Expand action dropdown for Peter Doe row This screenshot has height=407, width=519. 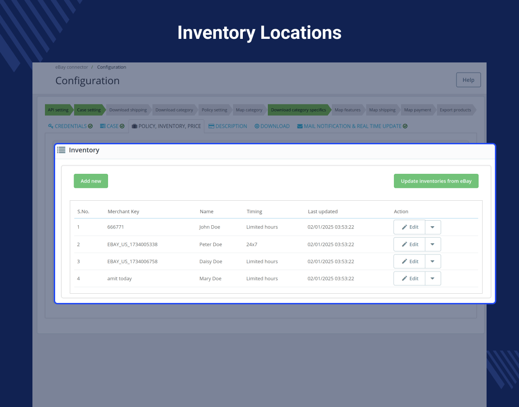[433, 244]
